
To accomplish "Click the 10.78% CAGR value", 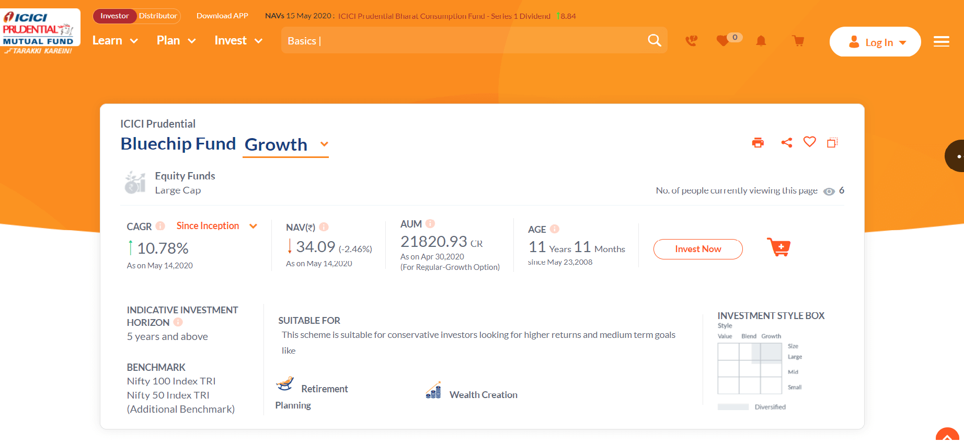I will [163, 248].
